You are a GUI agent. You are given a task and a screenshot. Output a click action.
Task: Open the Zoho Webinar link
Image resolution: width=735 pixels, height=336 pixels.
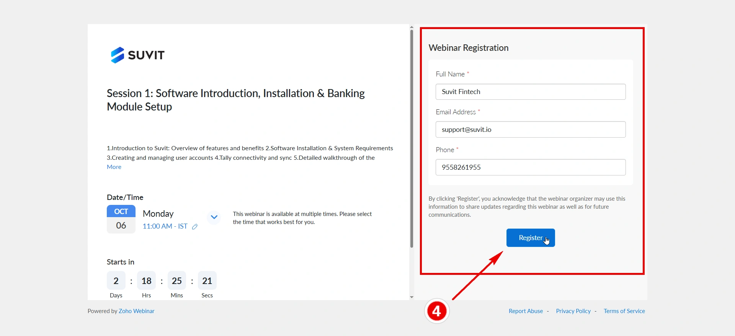tap(136, 311)
